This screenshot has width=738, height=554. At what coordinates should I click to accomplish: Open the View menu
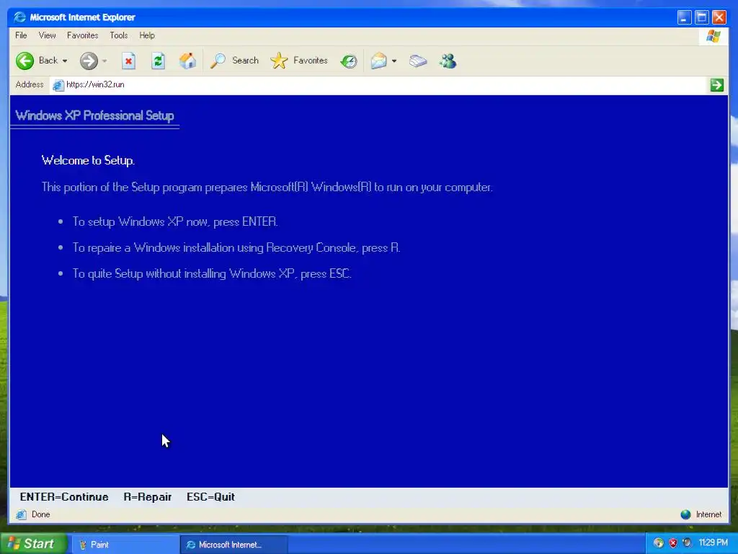[47, 35]
